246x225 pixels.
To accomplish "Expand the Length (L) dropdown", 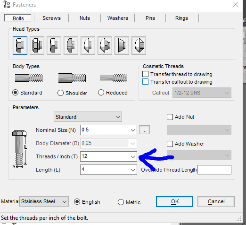I will pyautogui.click(x=133, y=170).
